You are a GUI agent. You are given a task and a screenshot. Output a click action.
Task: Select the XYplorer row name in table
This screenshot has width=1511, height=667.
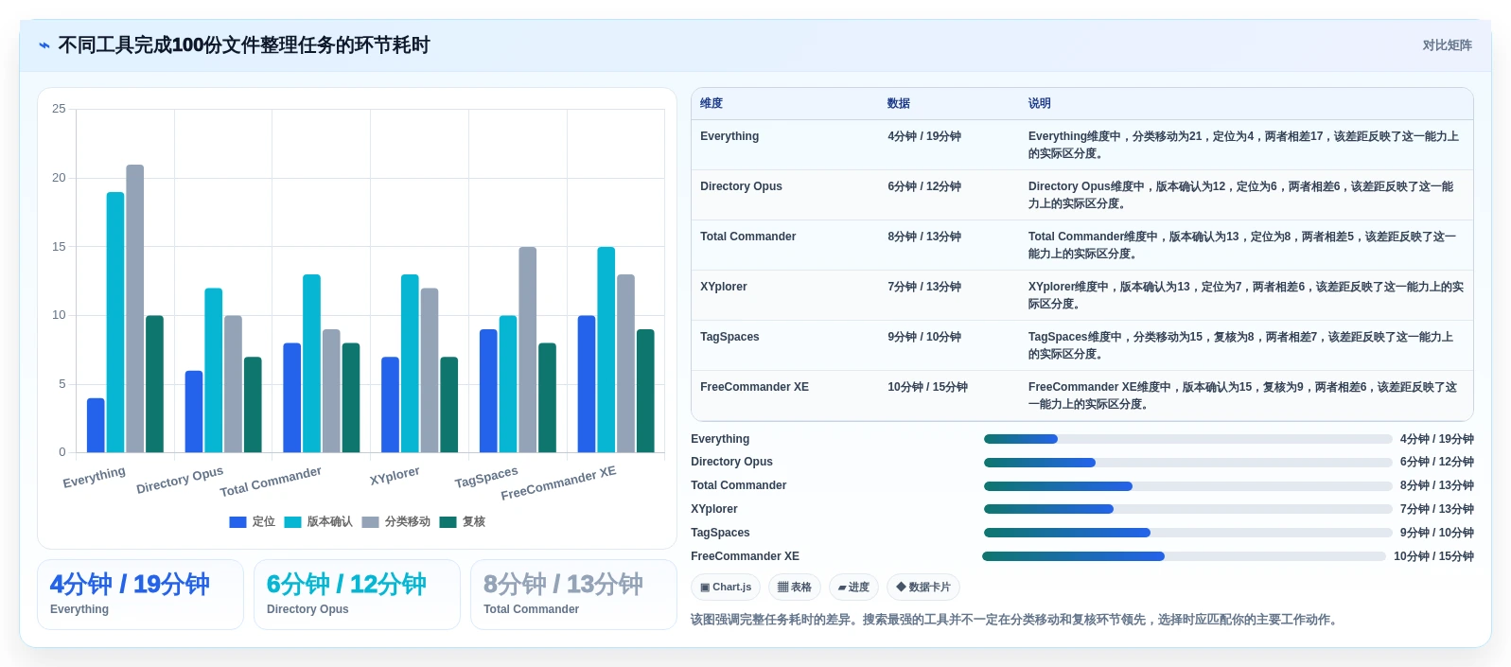[724, 287]
